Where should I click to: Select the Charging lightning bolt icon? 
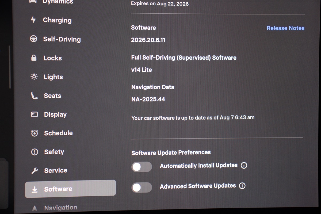click(33, 20)
